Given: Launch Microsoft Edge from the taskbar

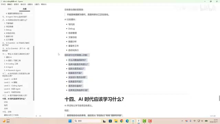Looking at the screenshot, I should click(127, 121).
